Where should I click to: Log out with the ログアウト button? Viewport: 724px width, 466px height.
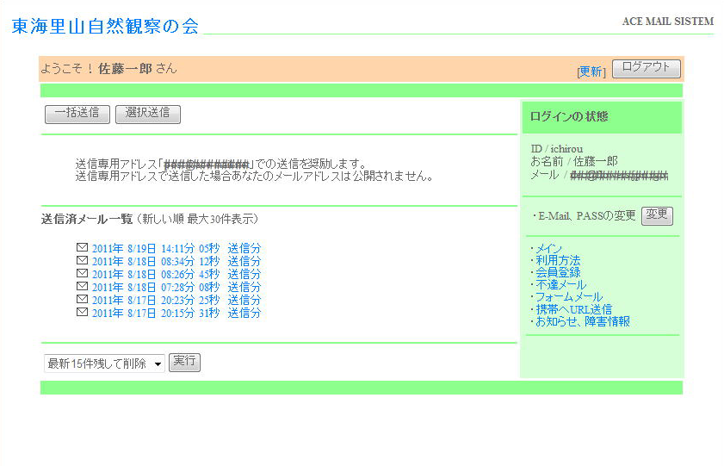(x=646, y=68)
